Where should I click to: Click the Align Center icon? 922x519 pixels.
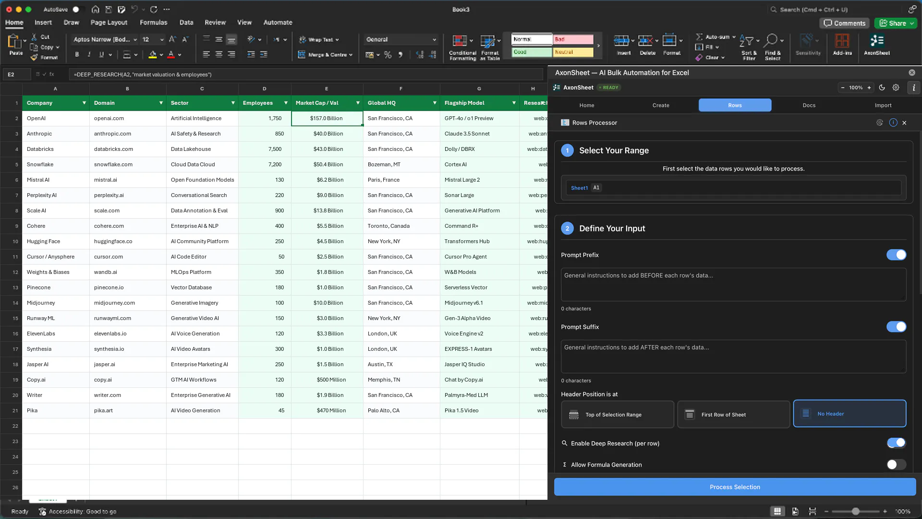pos(219,55)
